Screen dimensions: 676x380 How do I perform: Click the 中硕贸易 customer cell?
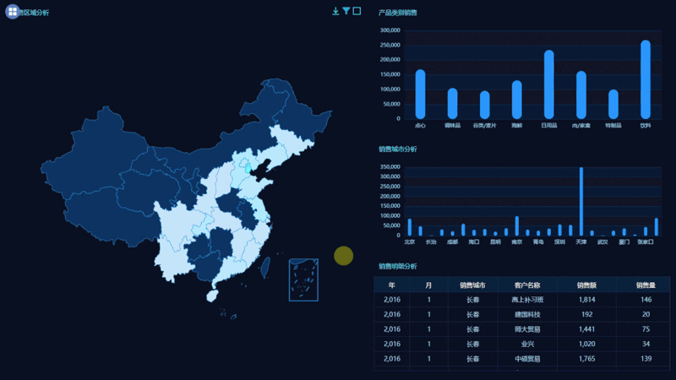pos(527,359)
